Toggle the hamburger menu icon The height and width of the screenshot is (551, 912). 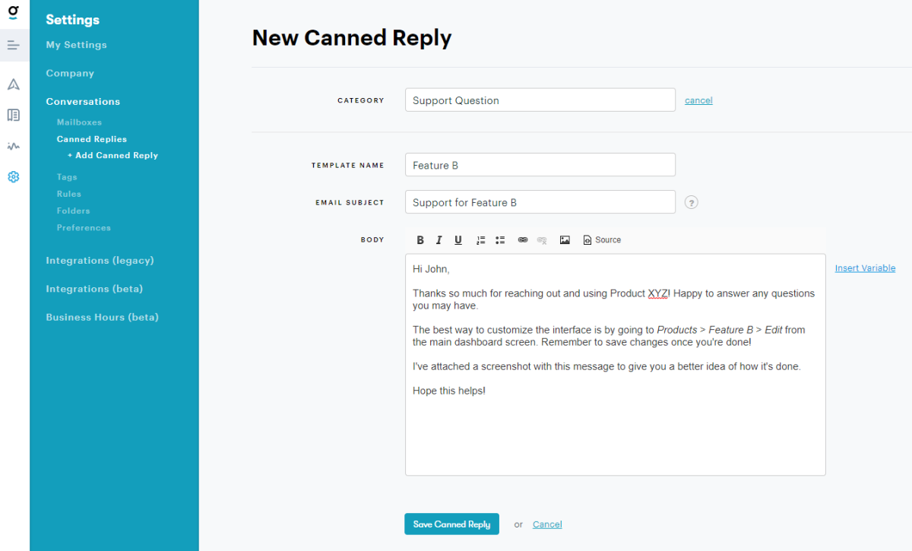[13, 45]
